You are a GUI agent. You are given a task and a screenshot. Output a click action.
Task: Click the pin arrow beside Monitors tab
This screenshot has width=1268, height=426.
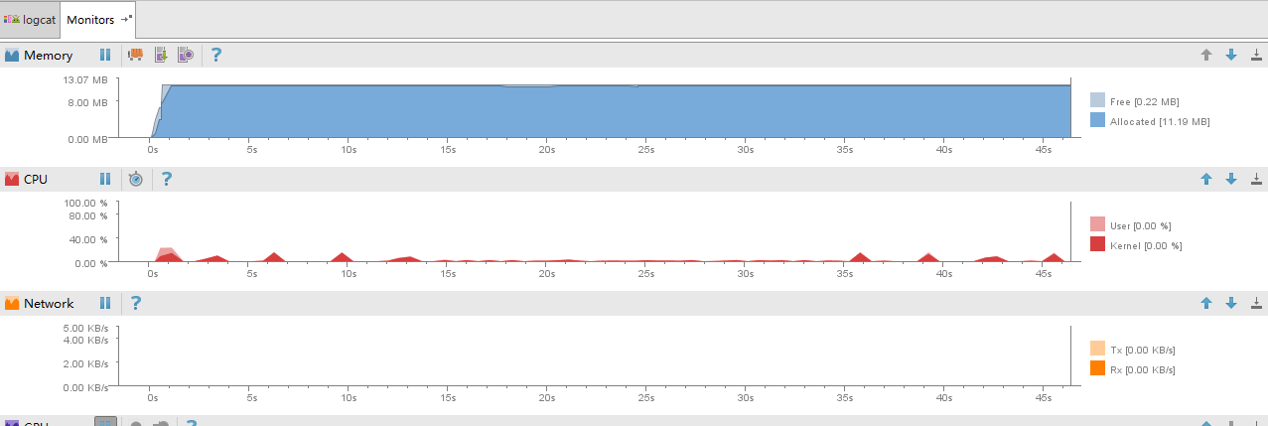click(126, 19)
